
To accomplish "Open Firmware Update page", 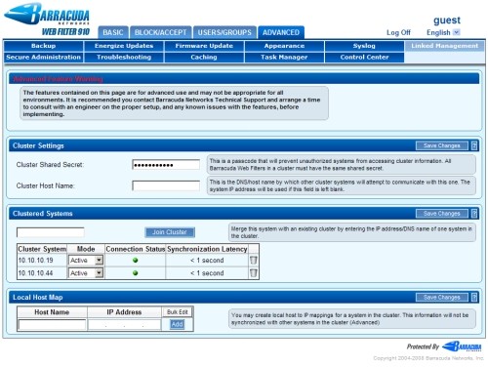I will [x=204, y=46].
